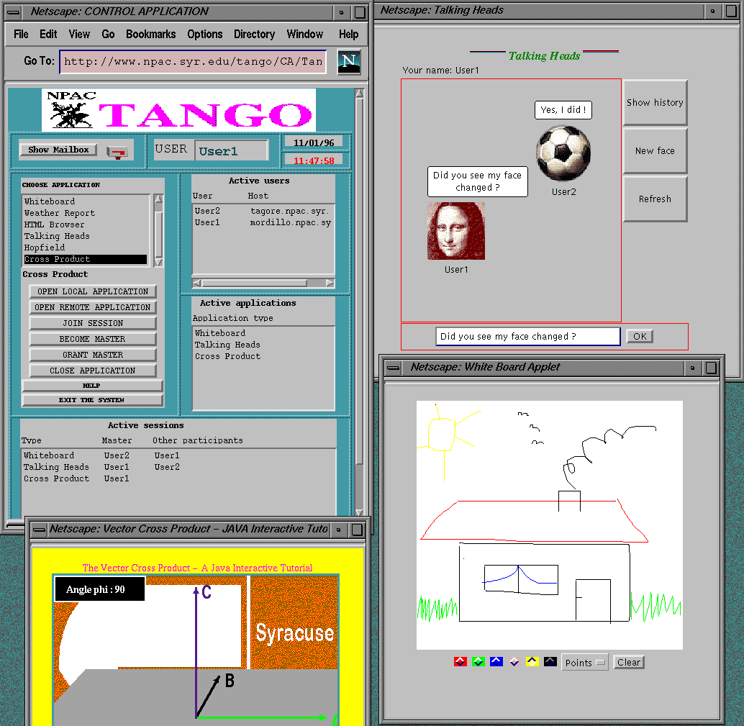The width and height of the screenshot is (744, 726).
Task: Click the Go To URL field
Action: (x=193, y=62)
